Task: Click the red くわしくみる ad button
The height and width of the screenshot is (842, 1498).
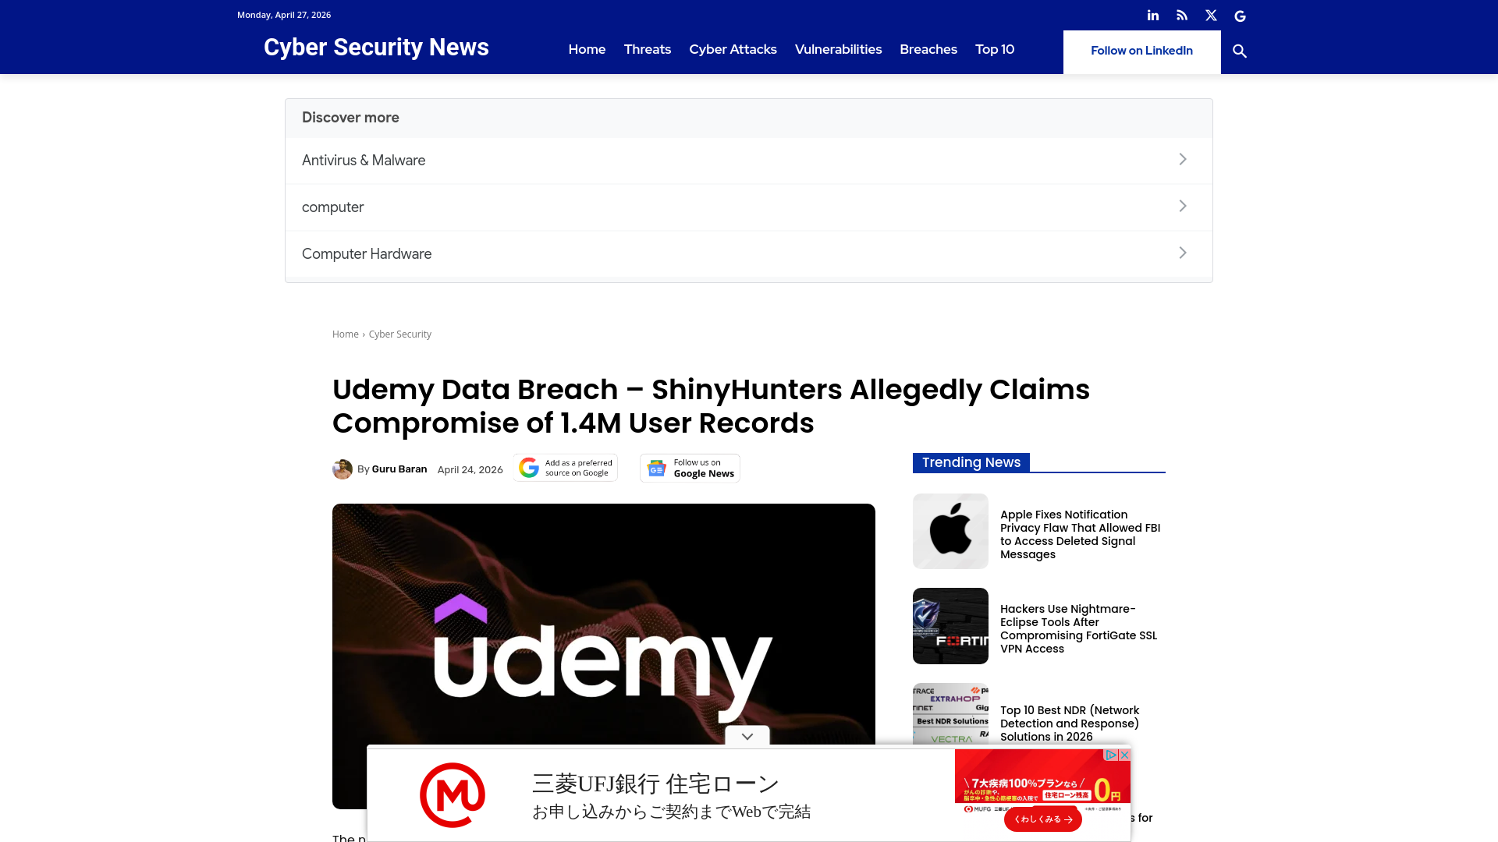Action: (x=1043, y=819)
